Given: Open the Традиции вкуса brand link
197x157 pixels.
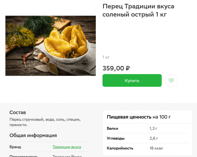Looking at the screenshot, I should [x=67, y=147].
